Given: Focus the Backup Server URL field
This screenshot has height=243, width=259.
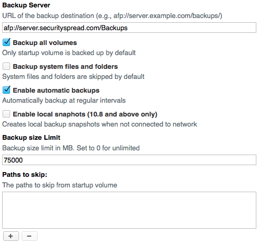Looking at the screenshot, I should 129,28.
